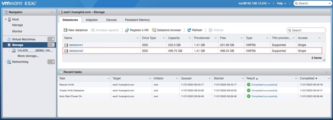Open the Drive Type column dropdown
This screenshot has width=333, height=120.
[164, 38]
